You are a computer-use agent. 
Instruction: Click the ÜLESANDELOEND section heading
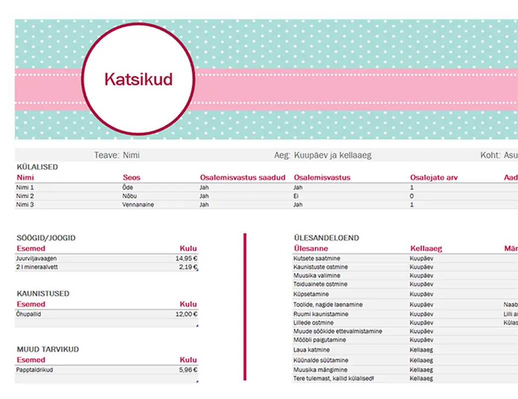pos(326,238)
